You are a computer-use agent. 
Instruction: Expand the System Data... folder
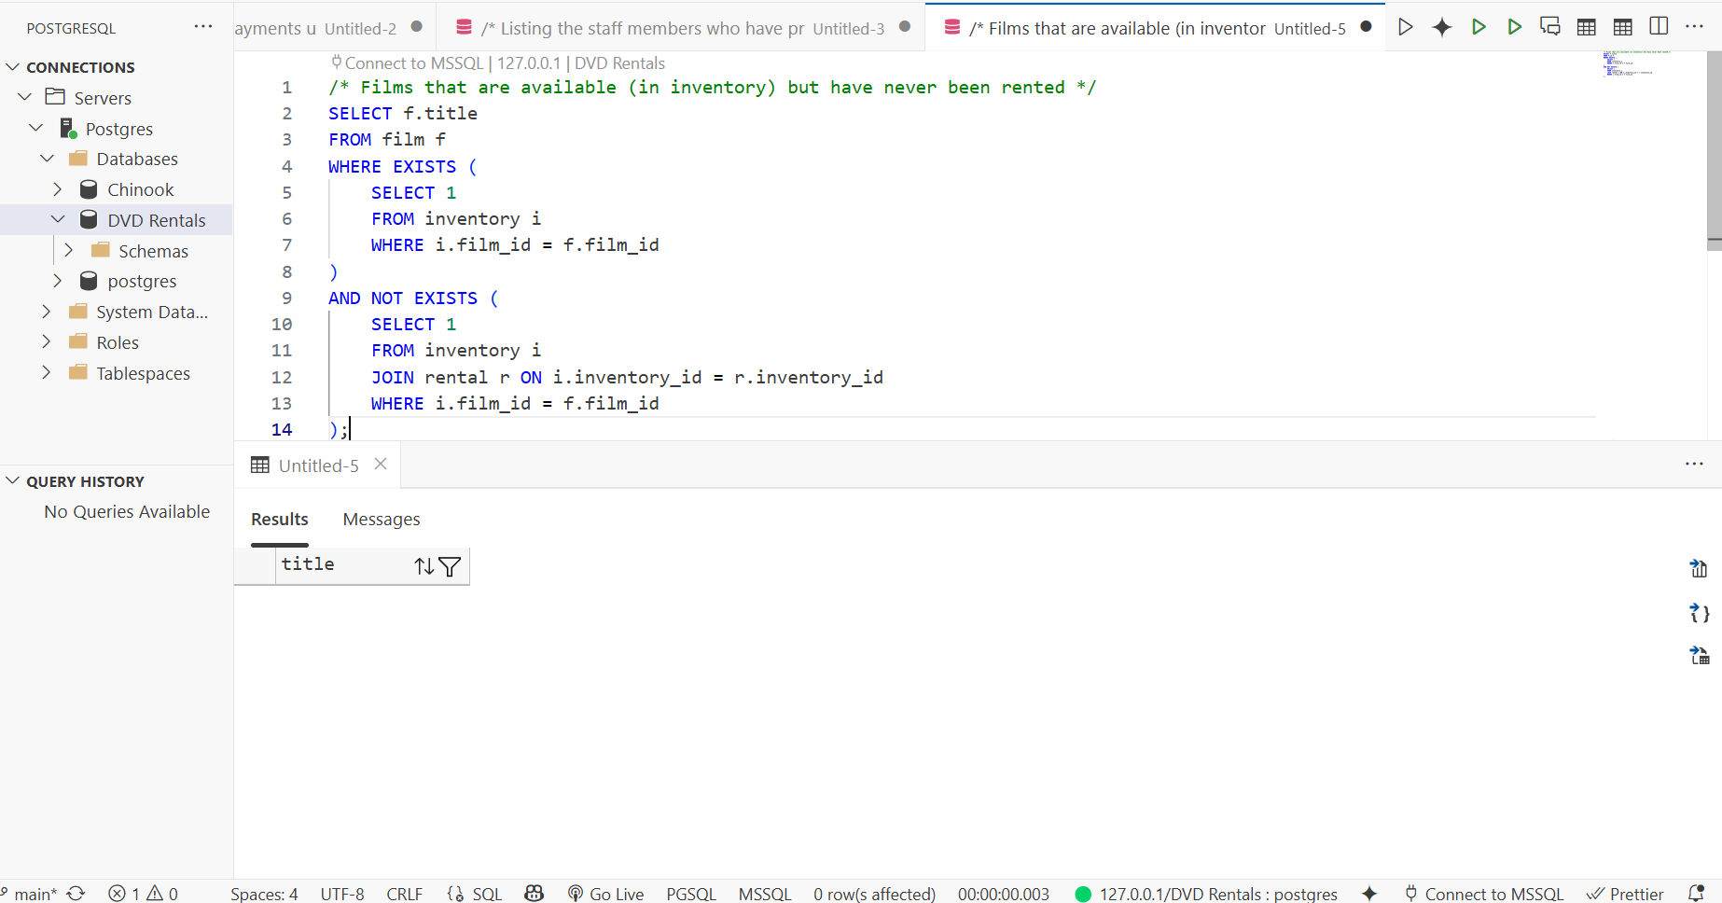[x=47, y=311]
